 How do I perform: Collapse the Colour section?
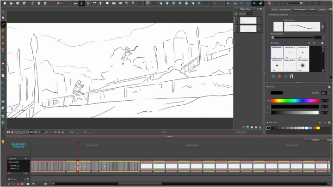tap(267, 86)
